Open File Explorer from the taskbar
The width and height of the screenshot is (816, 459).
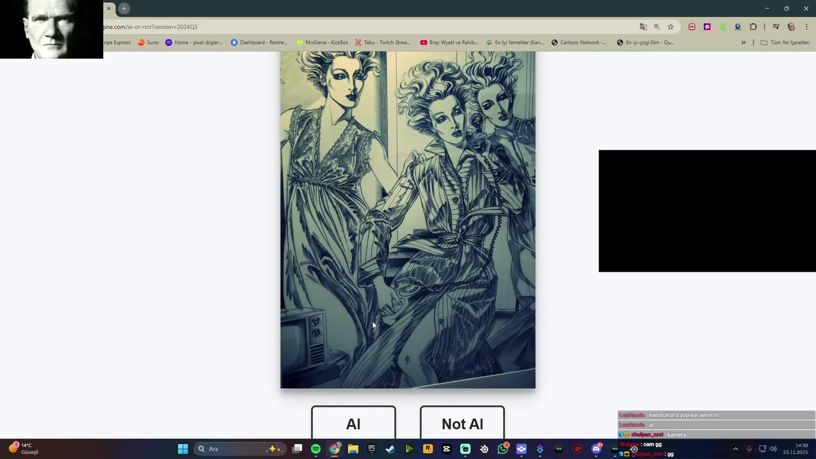353,449
